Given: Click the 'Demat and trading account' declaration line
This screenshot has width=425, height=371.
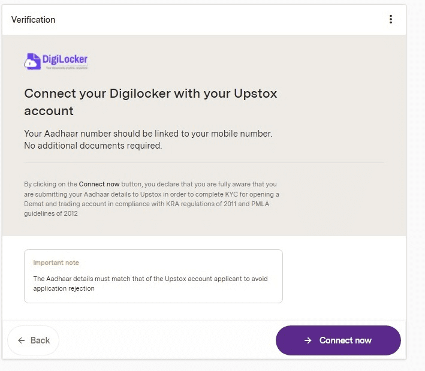Looking at the screenshot, I should (146, 204).
